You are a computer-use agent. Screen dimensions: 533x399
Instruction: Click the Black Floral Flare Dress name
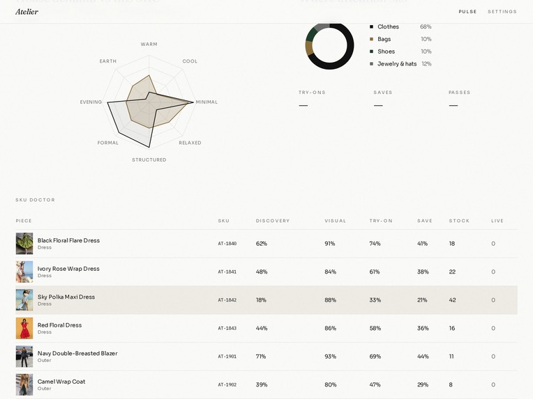tap(68, 240)
